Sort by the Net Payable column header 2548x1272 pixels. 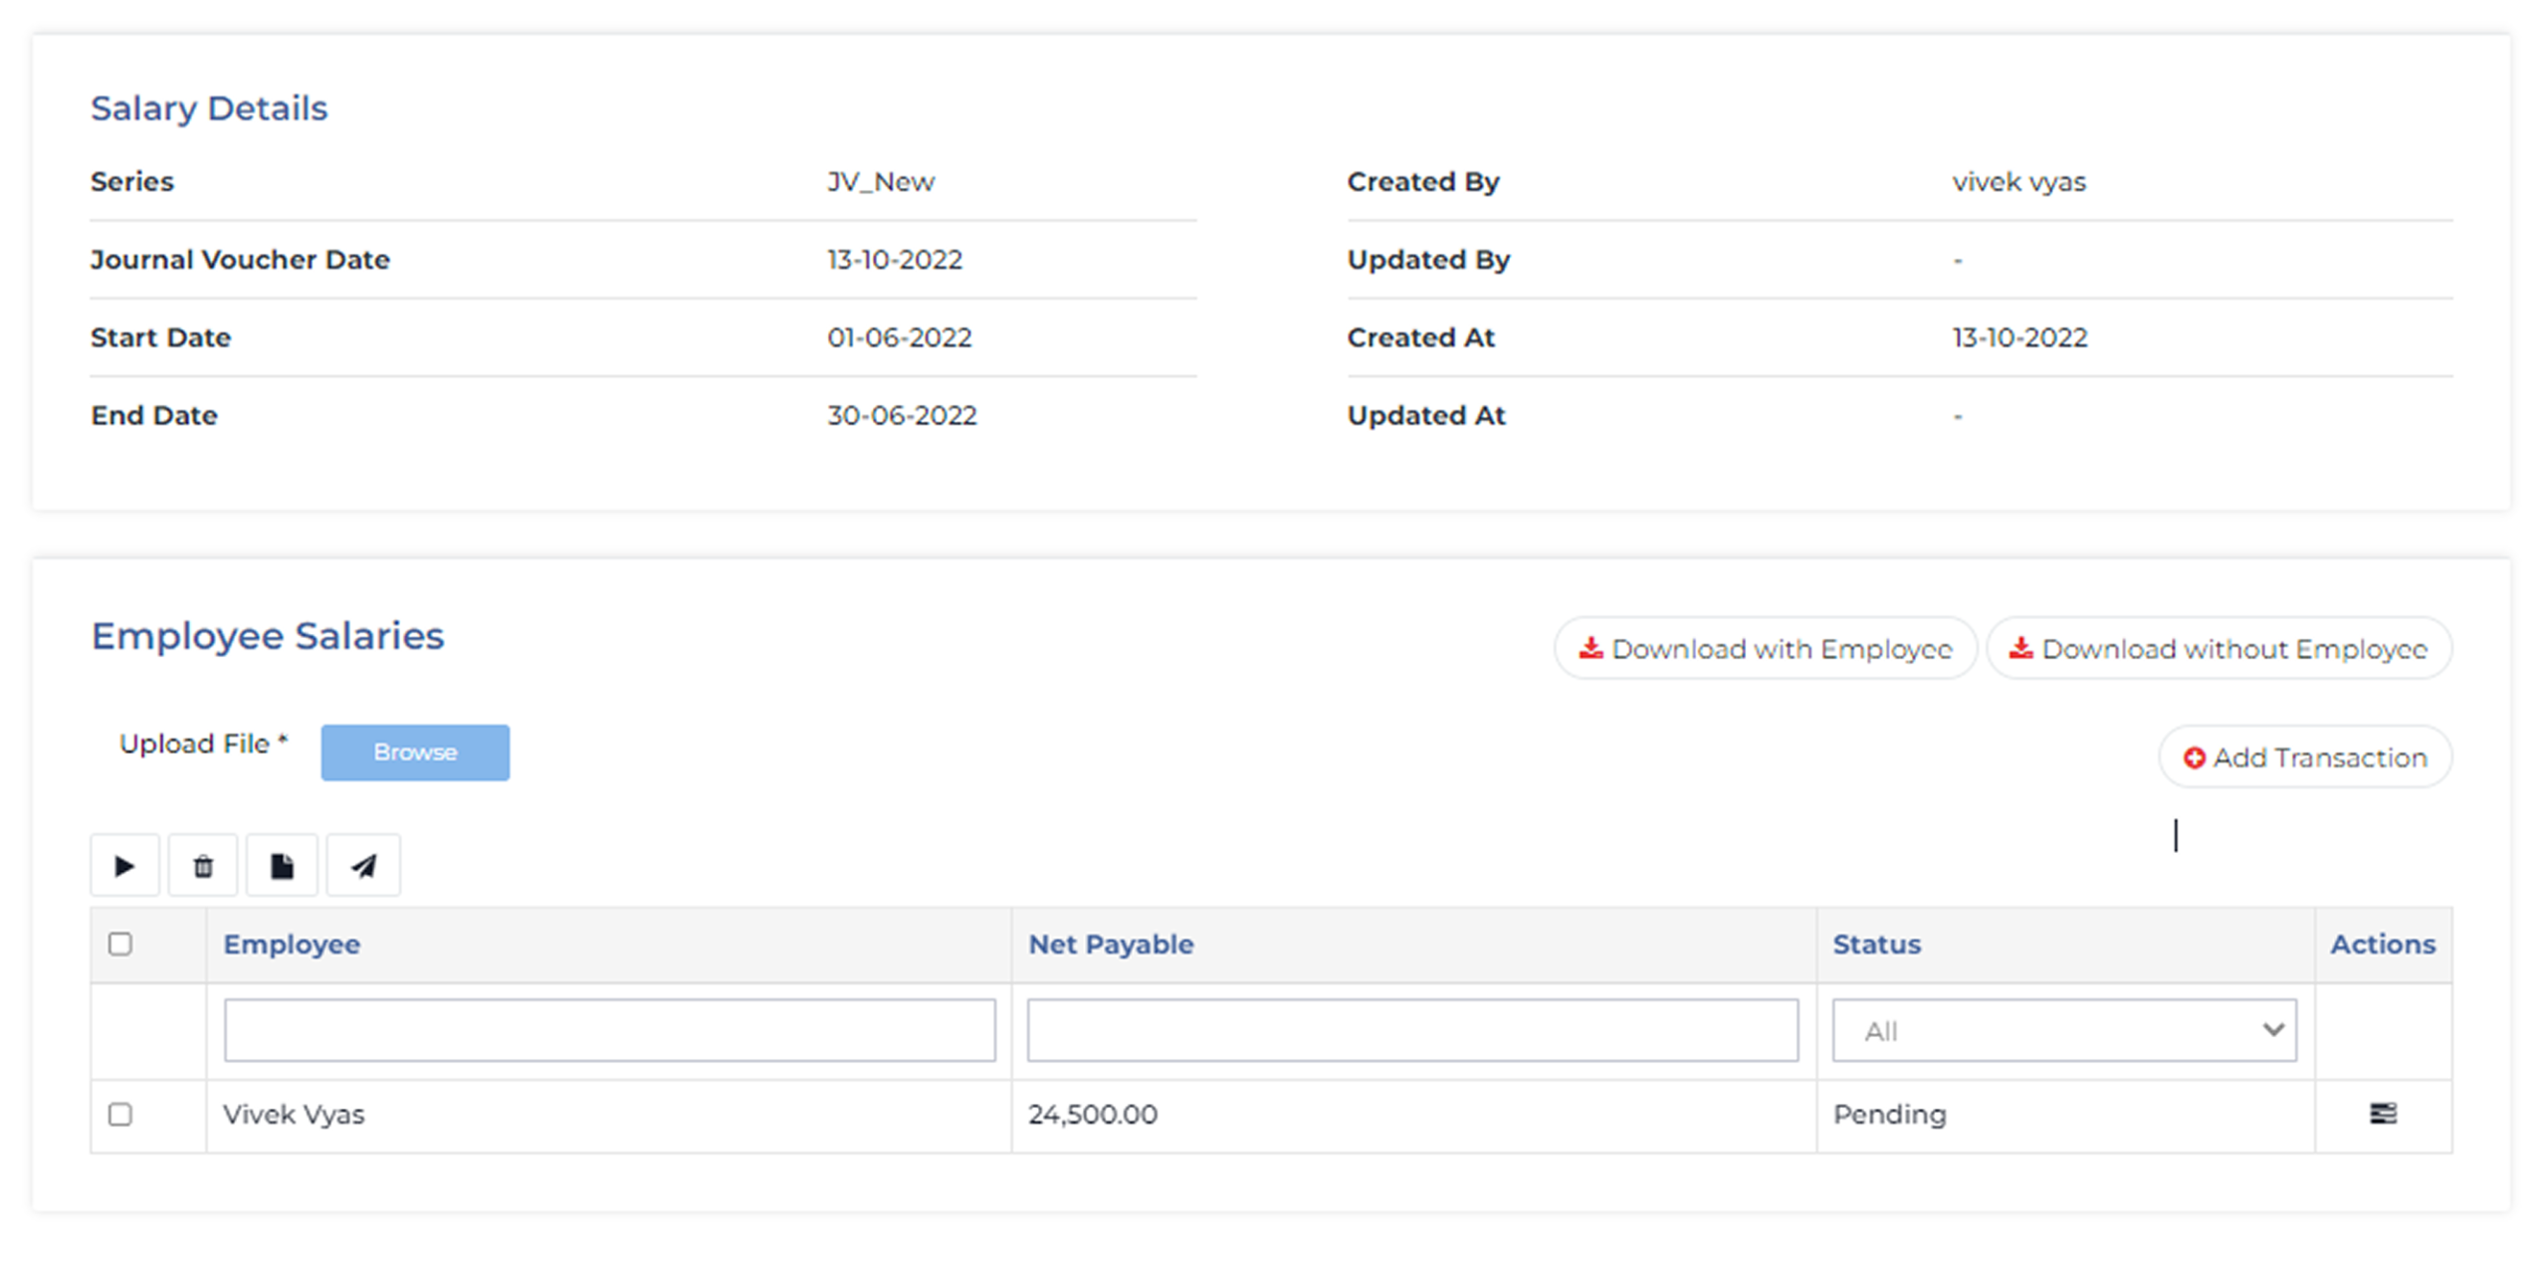(1111, 945)
